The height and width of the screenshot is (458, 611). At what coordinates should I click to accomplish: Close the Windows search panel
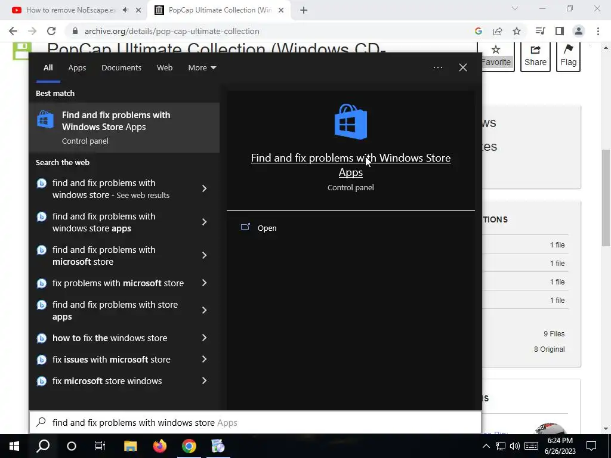[463, 68]
